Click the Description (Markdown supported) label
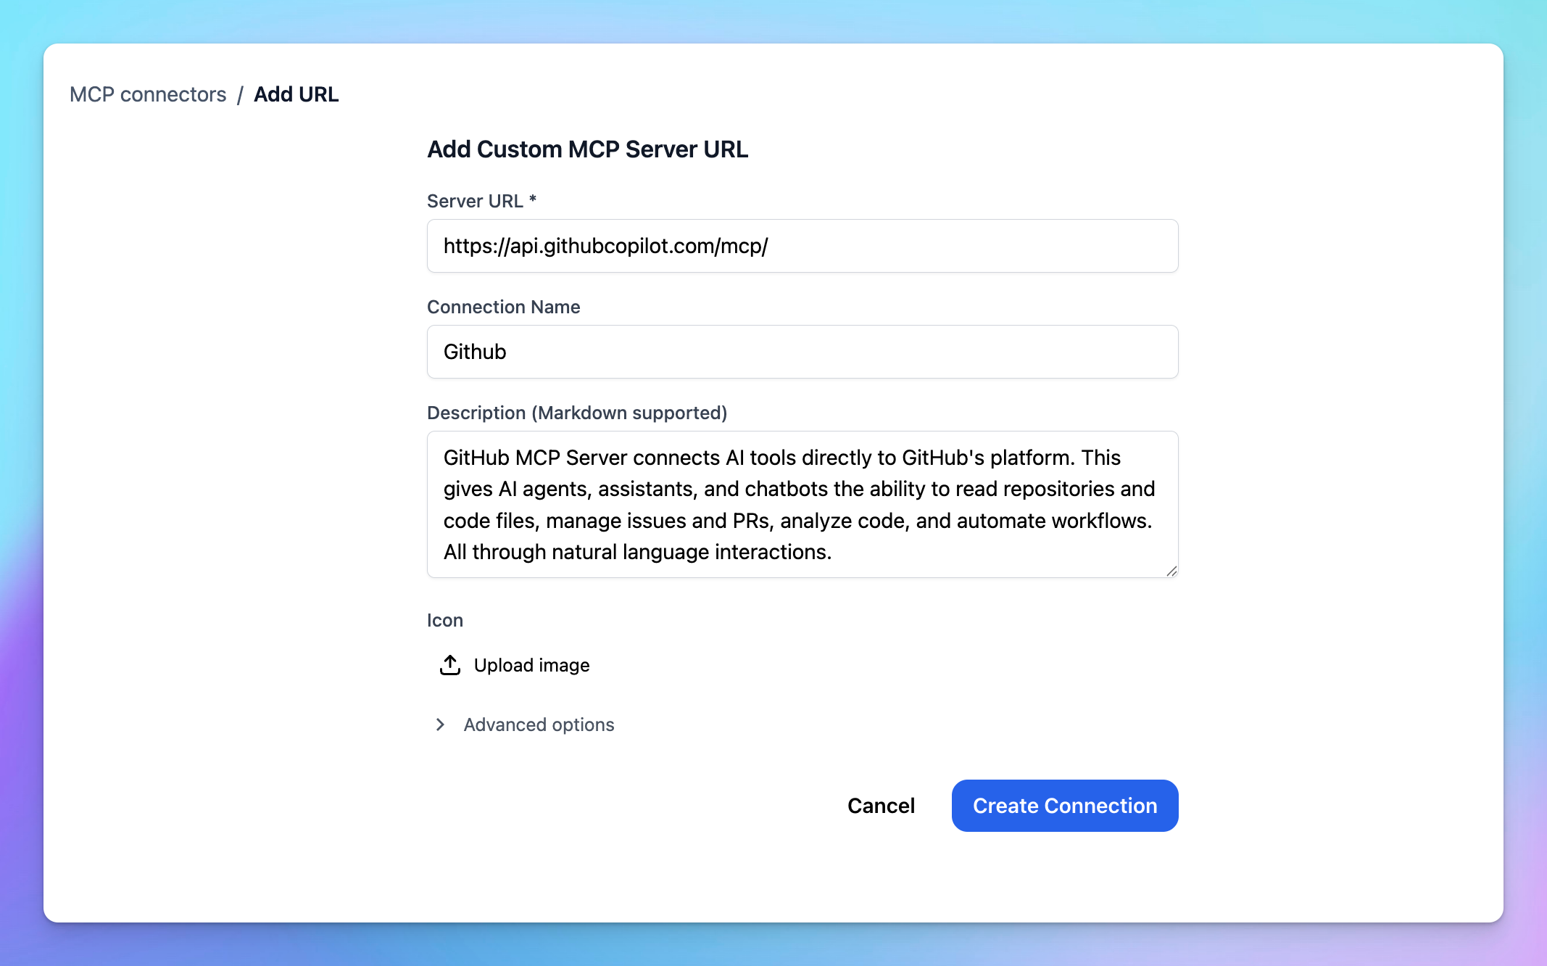The height and width of the screenshot is (966, 1547). [x=576, y=413]
